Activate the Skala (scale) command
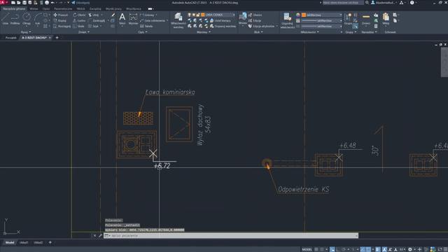The height and width of the screenshot is (252, 448). click(x=78, y=27)
